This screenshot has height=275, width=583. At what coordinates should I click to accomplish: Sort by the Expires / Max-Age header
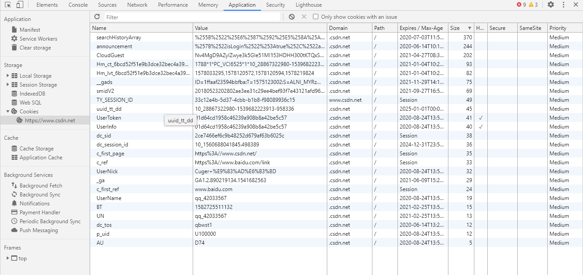423,28
